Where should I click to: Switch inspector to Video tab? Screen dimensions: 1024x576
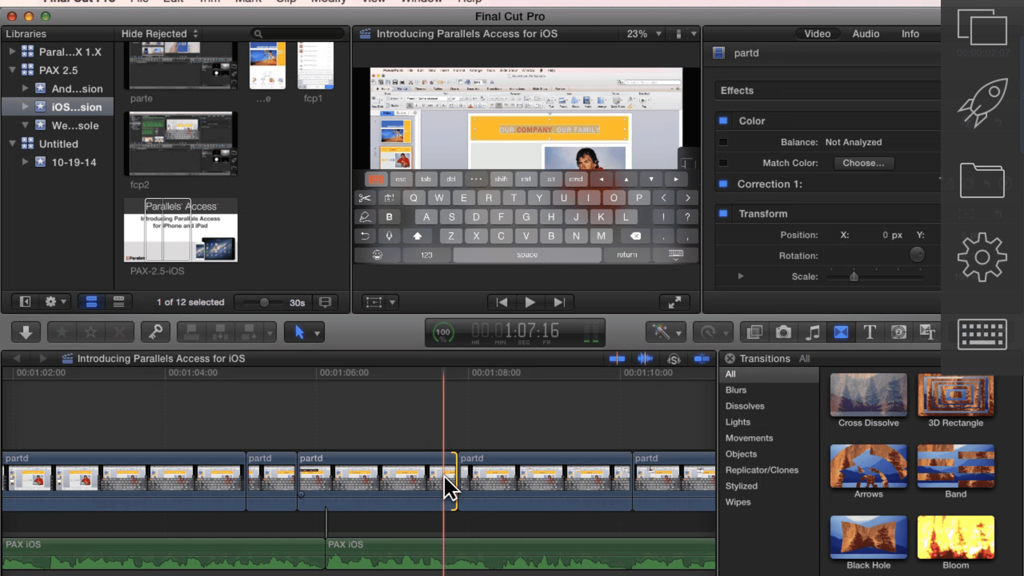click(x=817, y=34)
